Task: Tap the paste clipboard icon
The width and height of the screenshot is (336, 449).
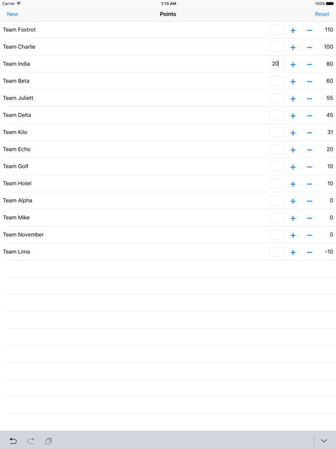Action: pos(48,441)
